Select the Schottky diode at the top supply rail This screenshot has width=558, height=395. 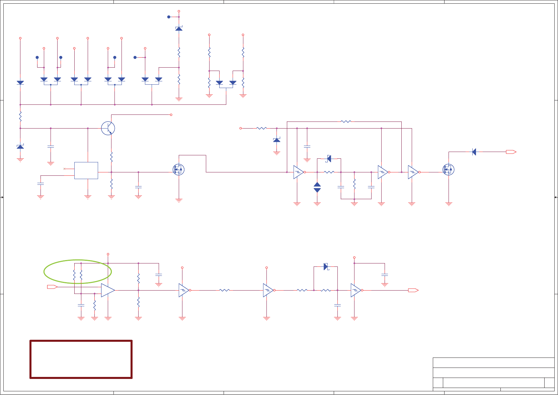click(x=179, y=28)
